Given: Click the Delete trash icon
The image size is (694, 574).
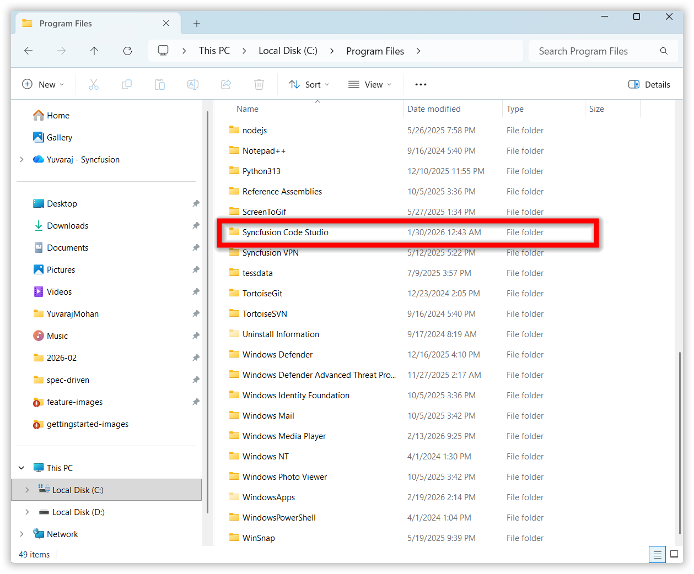Looking at the screenshot, I should pyautogui.click(x=259, y=84).
